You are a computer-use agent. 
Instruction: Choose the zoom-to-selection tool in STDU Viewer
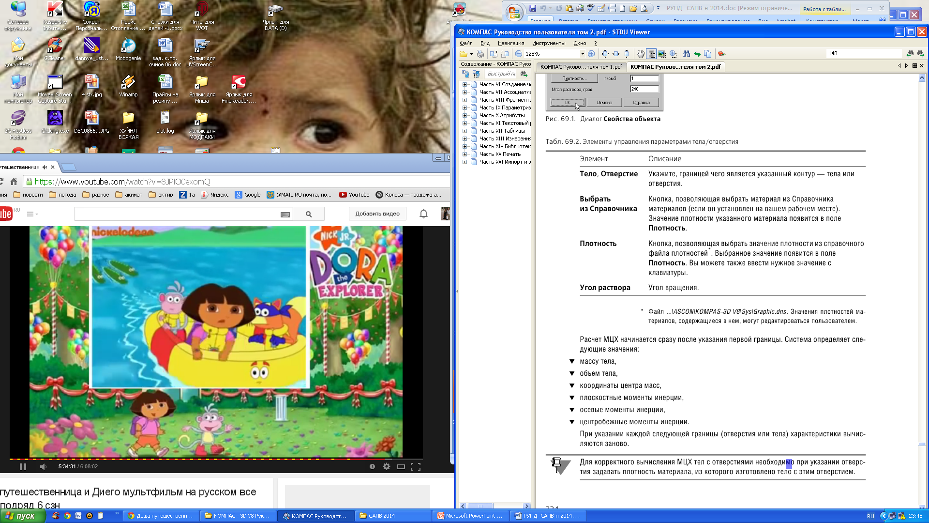pos(673,54)
